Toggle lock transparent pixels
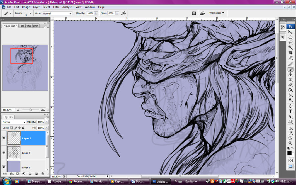This screenshot has height=185, width=296. [11, 128]
